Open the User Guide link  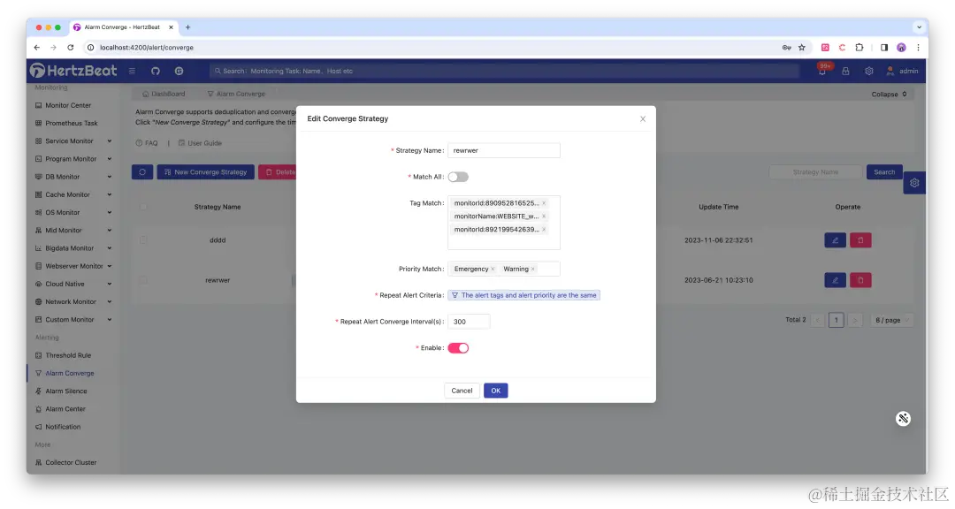point(200,143)
